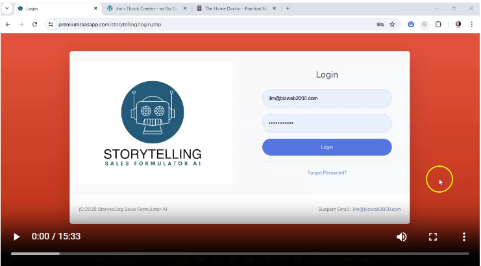The height and width of the screenshot is (266, 481).
Task: Click the email field with jim@bizweb2000.com
Action: tap(327, 99)
